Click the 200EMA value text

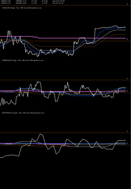point(21,3)
